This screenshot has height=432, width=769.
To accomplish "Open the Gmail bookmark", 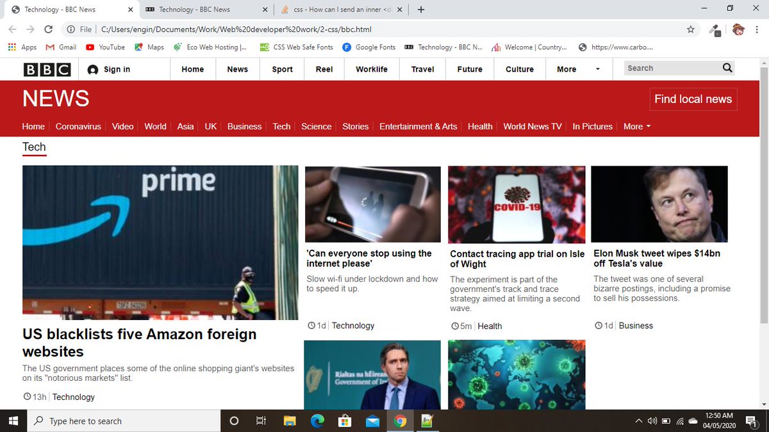I will click(x=61, y=47).
